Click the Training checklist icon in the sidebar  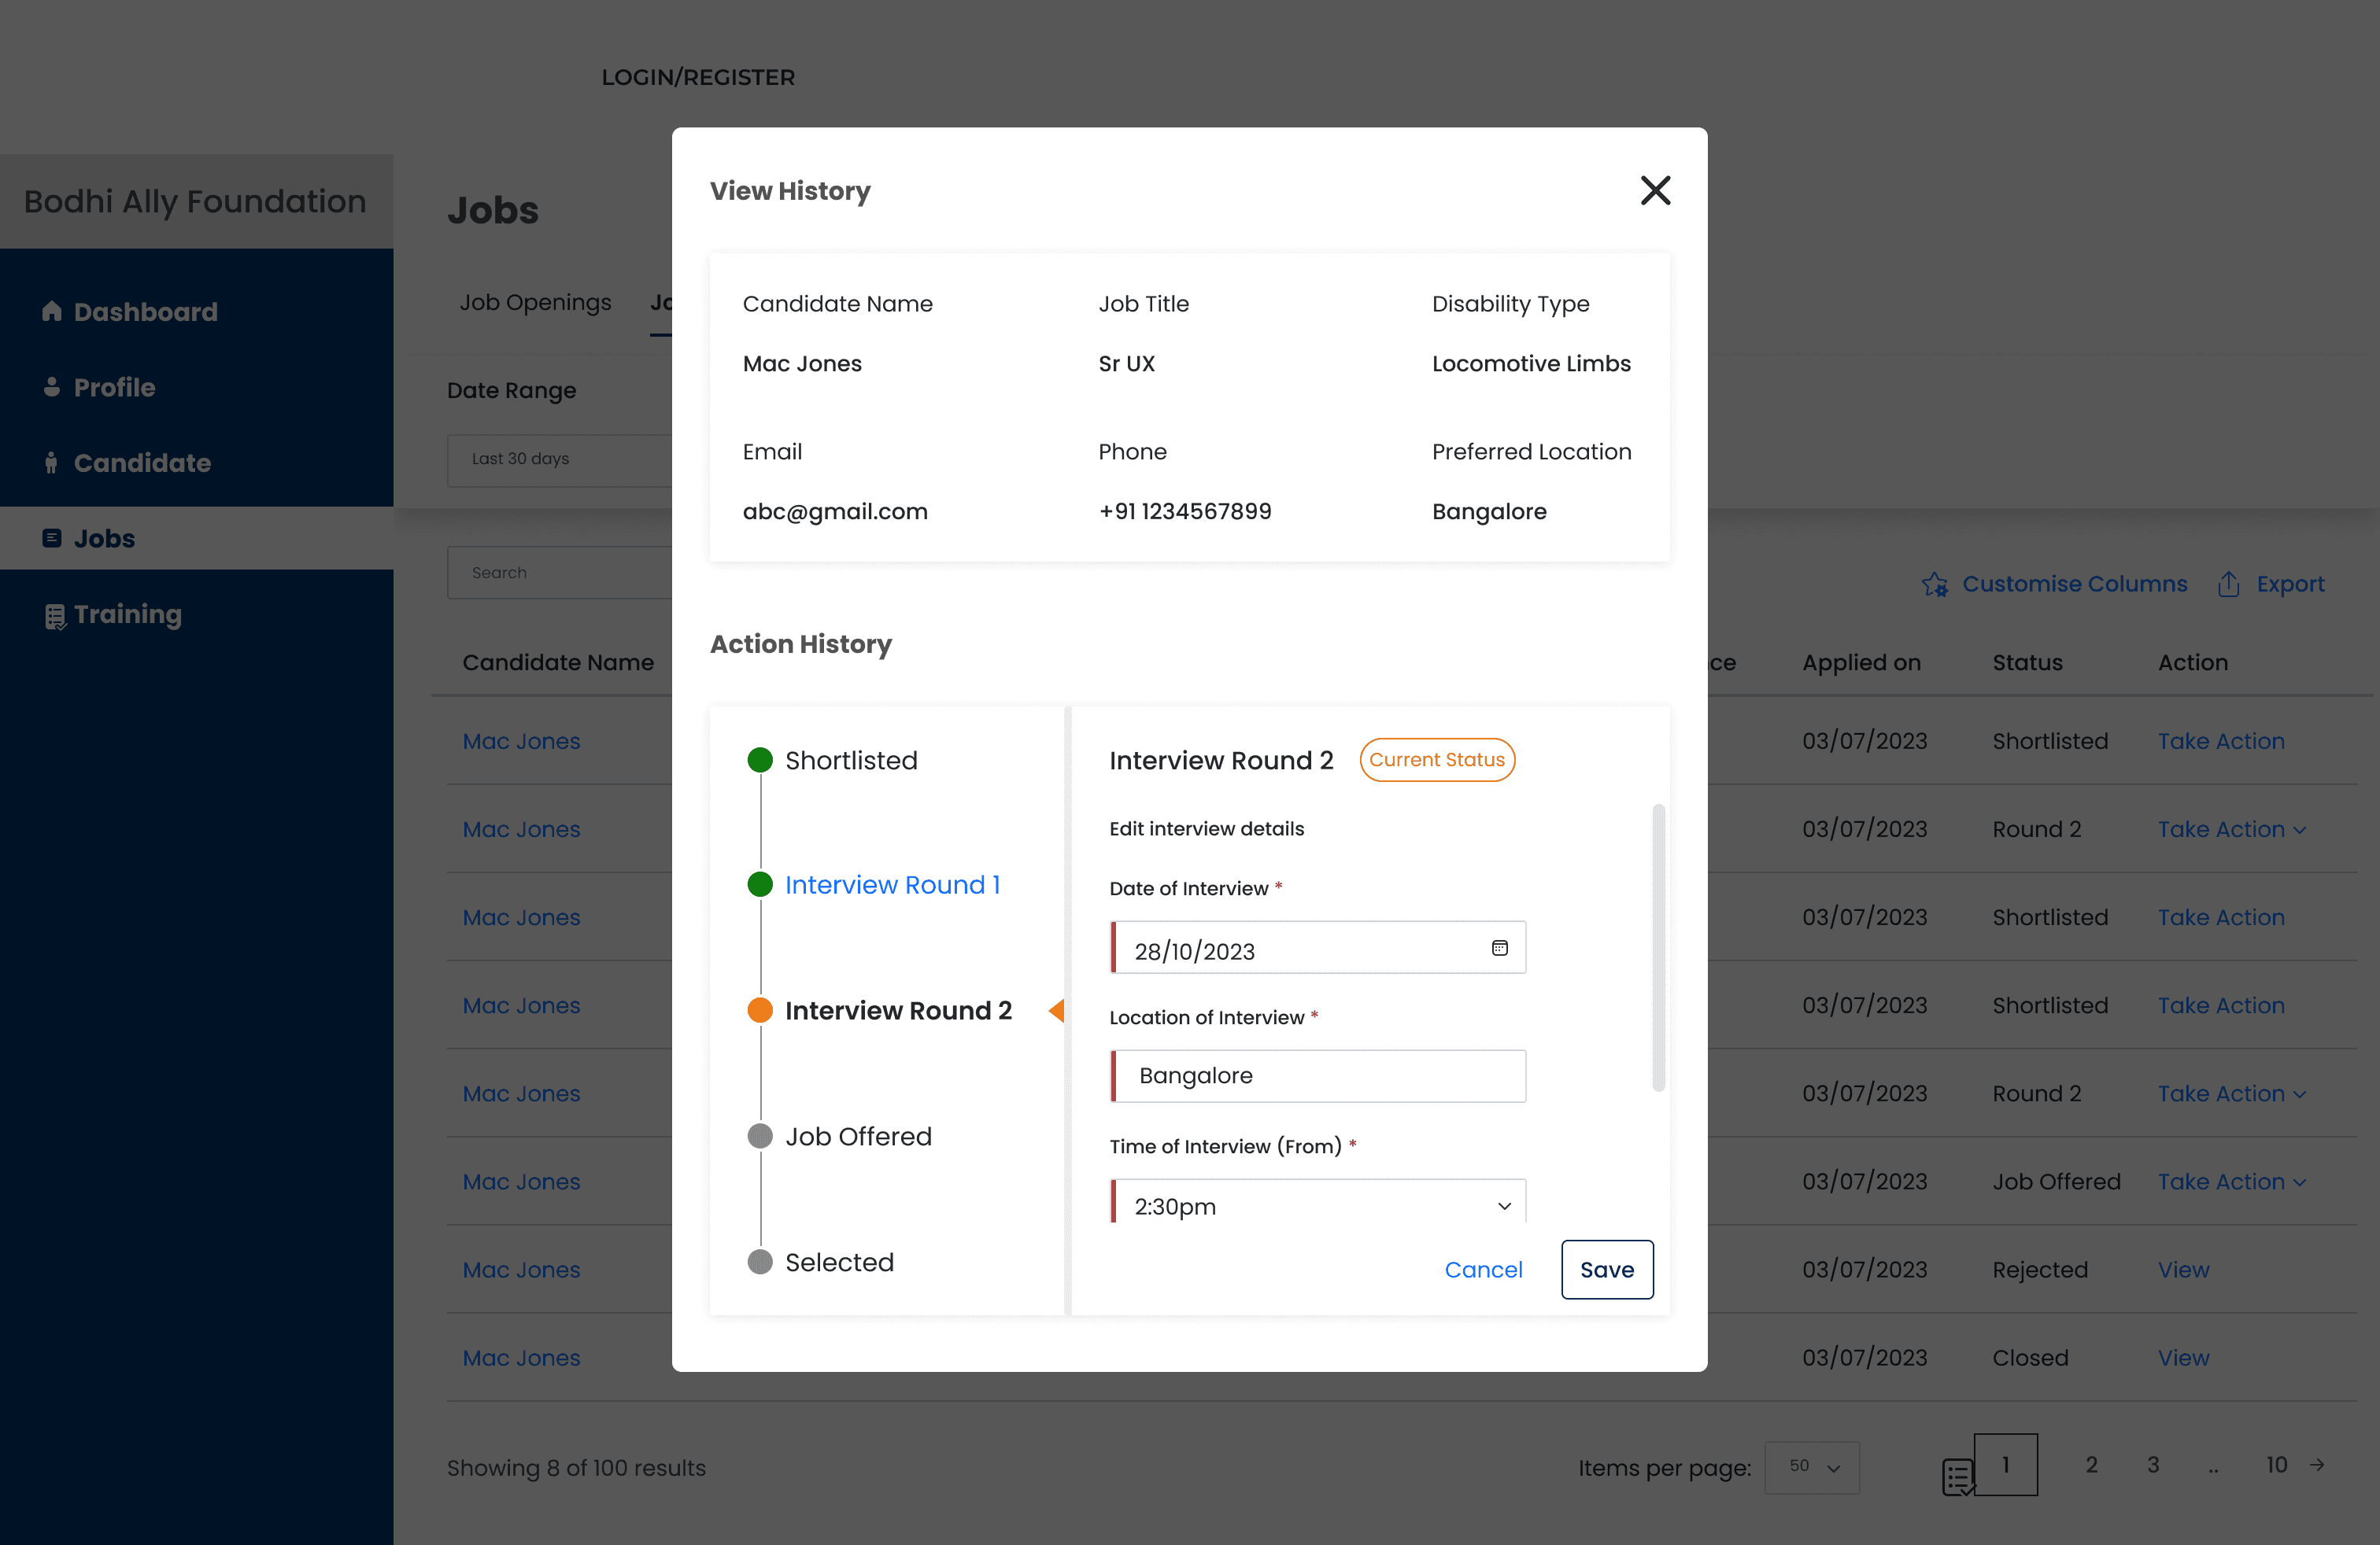[54, 616]
